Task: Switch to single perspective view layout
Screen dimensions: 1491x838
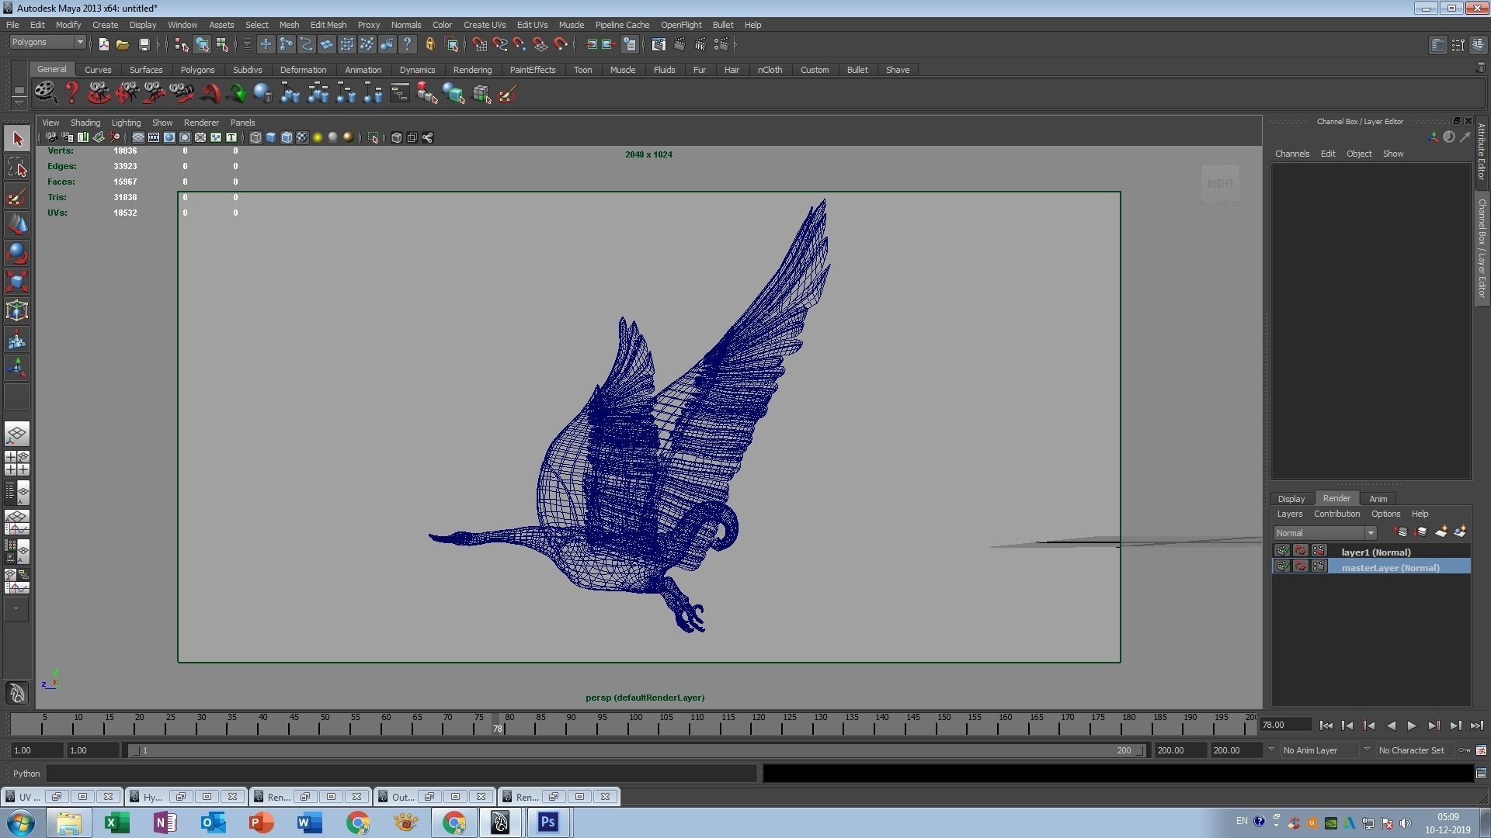Action: coord(17,434)
